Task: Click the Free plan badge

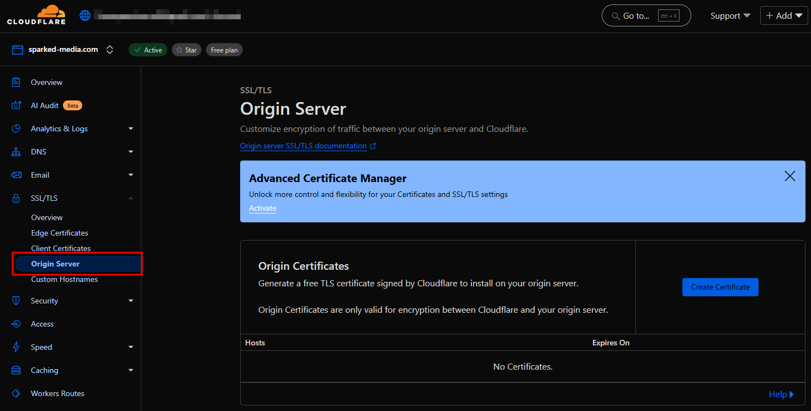Action: [224, 50]
